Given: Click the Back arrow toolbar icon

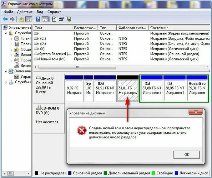Looking at the screenshot, I should tap(5, 19).
